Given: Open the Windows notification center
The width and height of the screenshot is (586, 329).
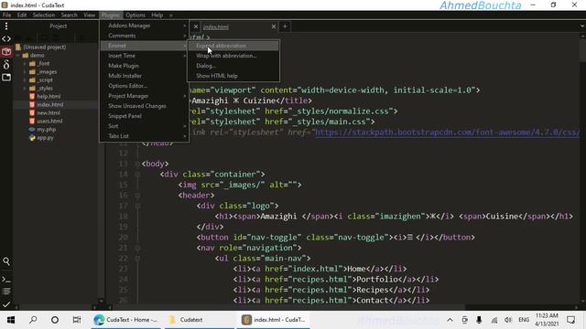Looking at the screenshot, I should tap(570, 320).
